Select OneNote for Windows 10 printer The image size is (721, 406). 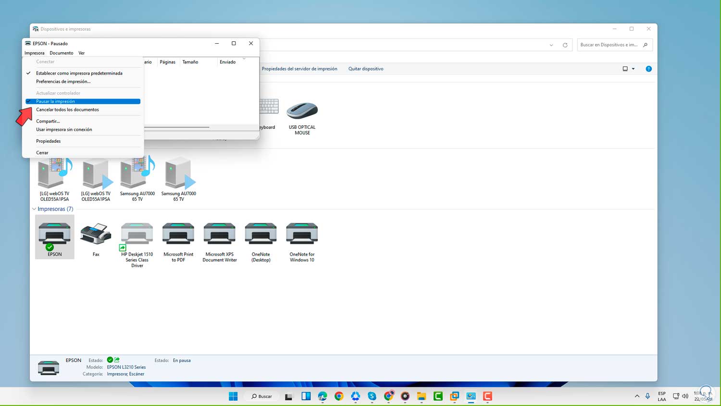point(302,242)
